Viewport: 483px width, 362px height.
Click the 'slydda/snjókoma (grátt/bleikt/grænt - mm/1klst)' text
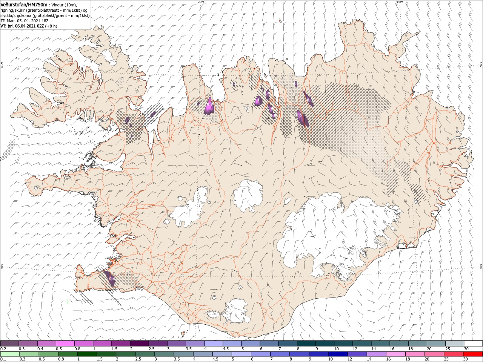tap(45, 15)
